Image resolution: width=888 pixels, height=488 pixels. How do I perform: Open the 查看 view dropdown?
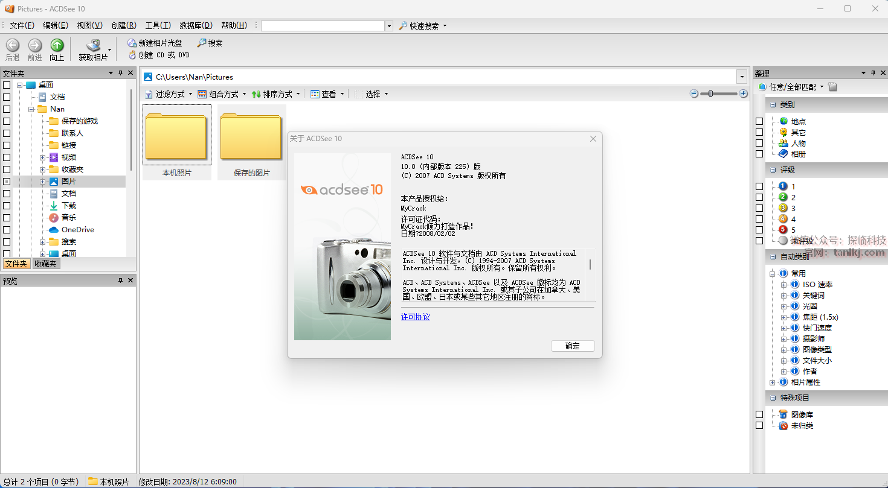[327, 94]
